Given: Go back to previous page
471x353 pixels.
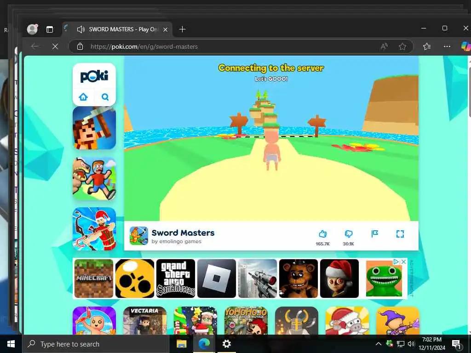Looking at the screenshot, I should [35, 46].
